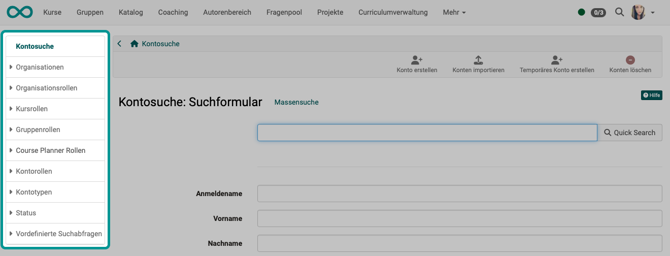670x256 pixels.
Task: Expand the Kontorollen tree arrow
Action: click(11, 171)
